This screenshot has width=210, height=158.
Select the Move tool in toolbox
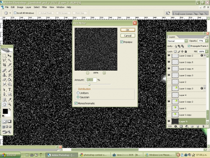pyautogui.click(x=9, y=55)
